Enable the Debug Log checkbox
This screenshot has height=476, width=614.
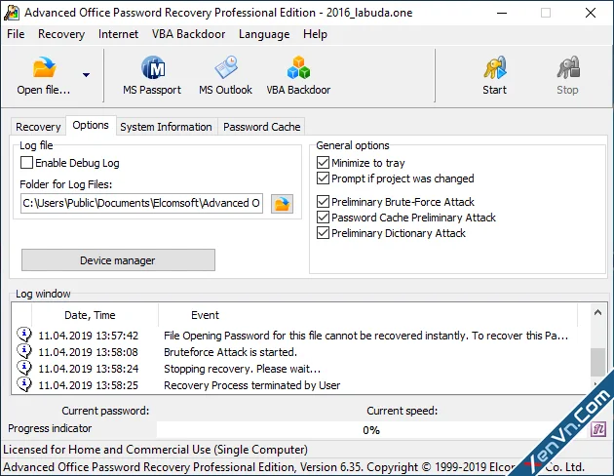[26, 163]
